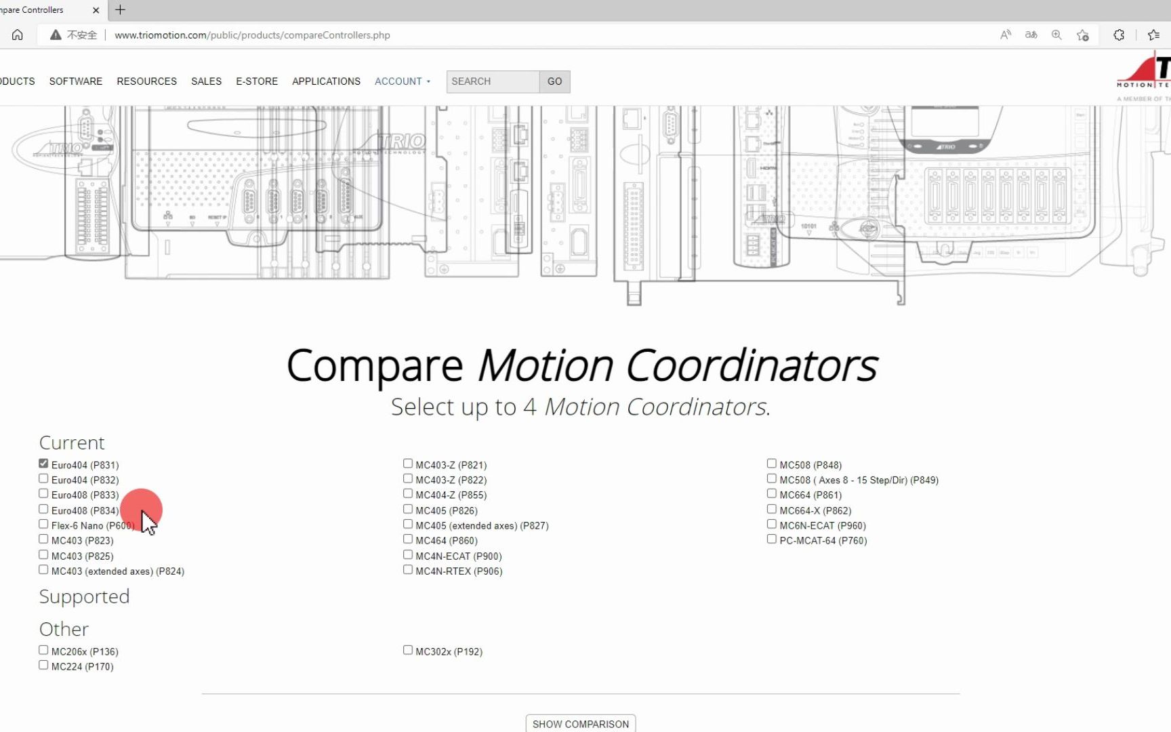
Task: Check MC405 (extended axes) (P827) checkbox
Action: (408, 524)
